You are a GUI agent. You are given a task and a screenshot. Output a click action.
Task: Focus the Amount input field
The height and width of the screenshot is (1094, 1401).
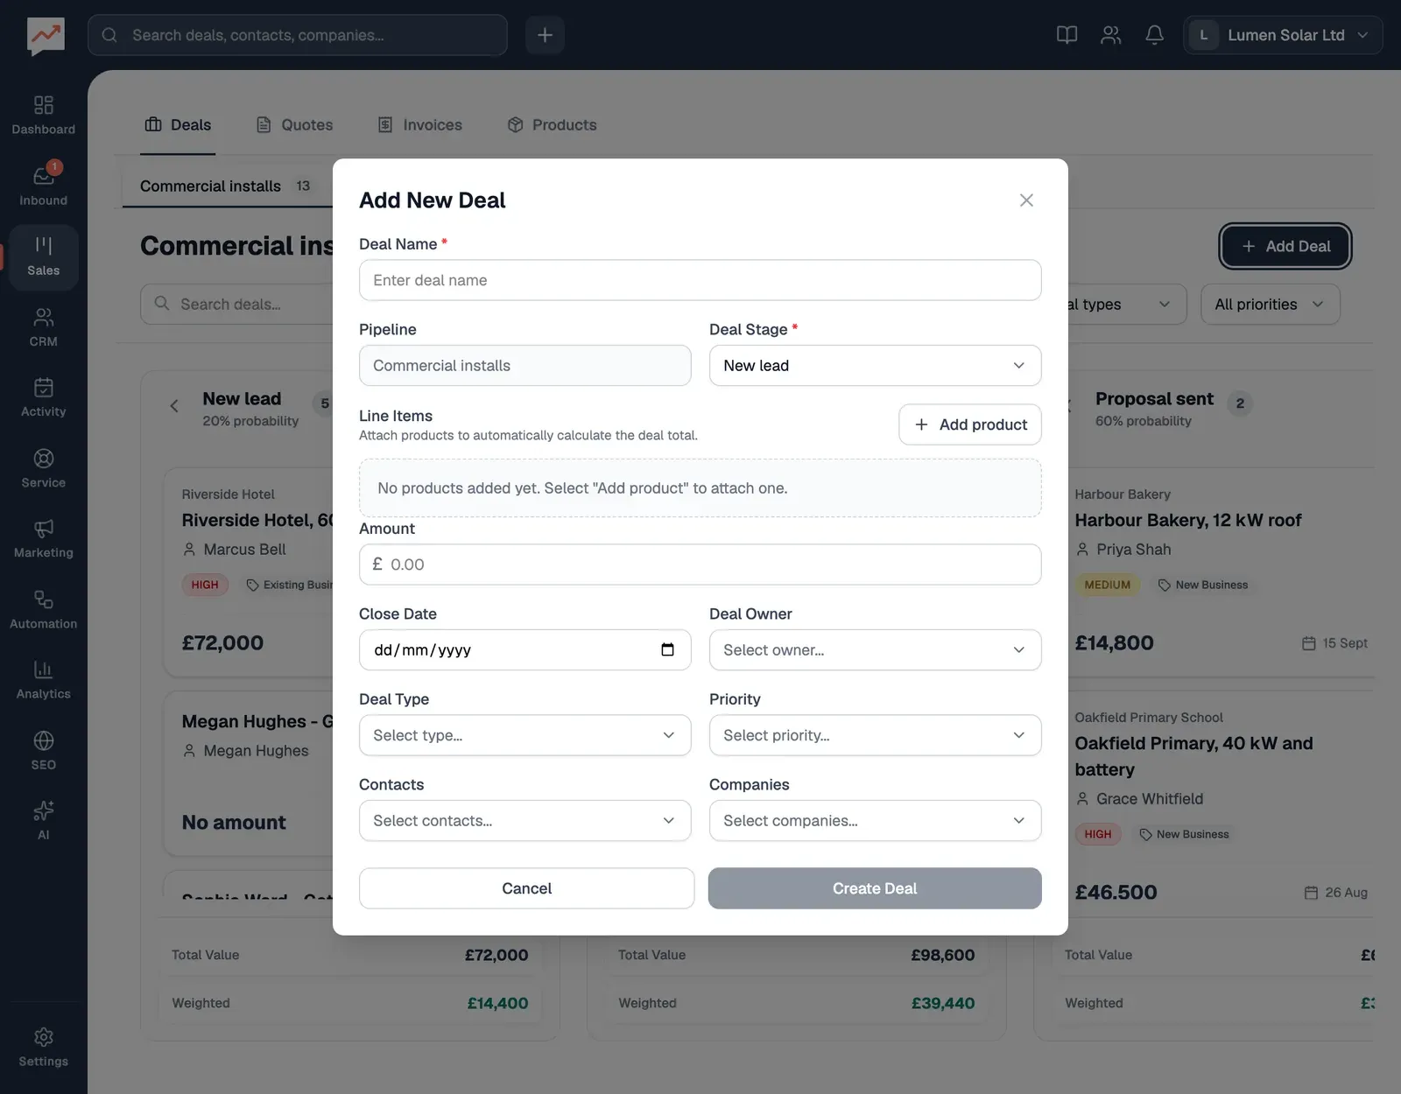(x=700, y=565)
